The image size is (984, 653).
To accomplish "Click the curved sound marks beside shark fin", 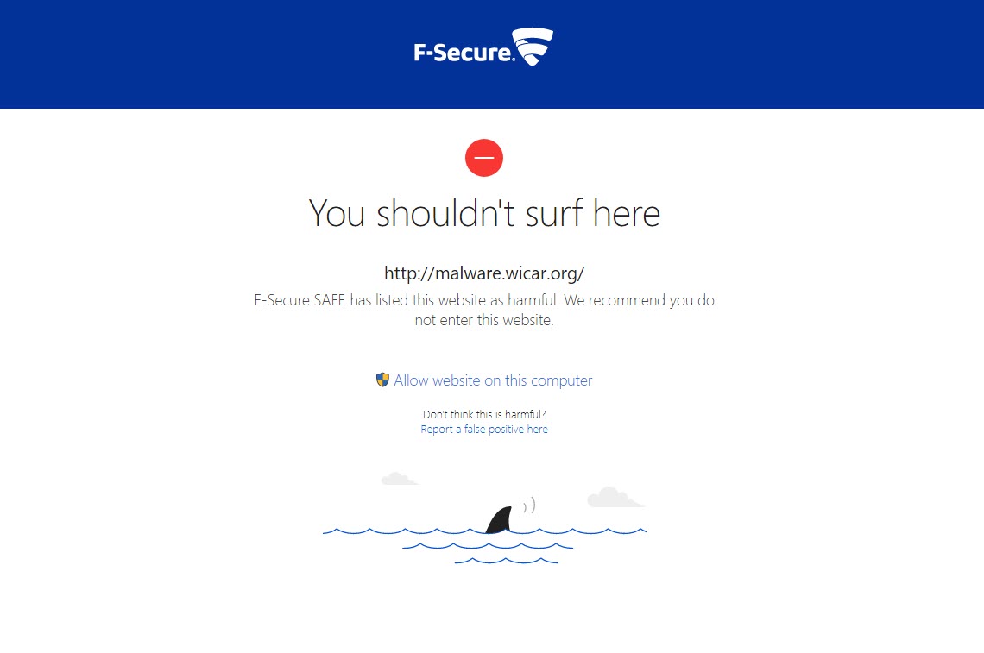I will (x=529, y=505).
